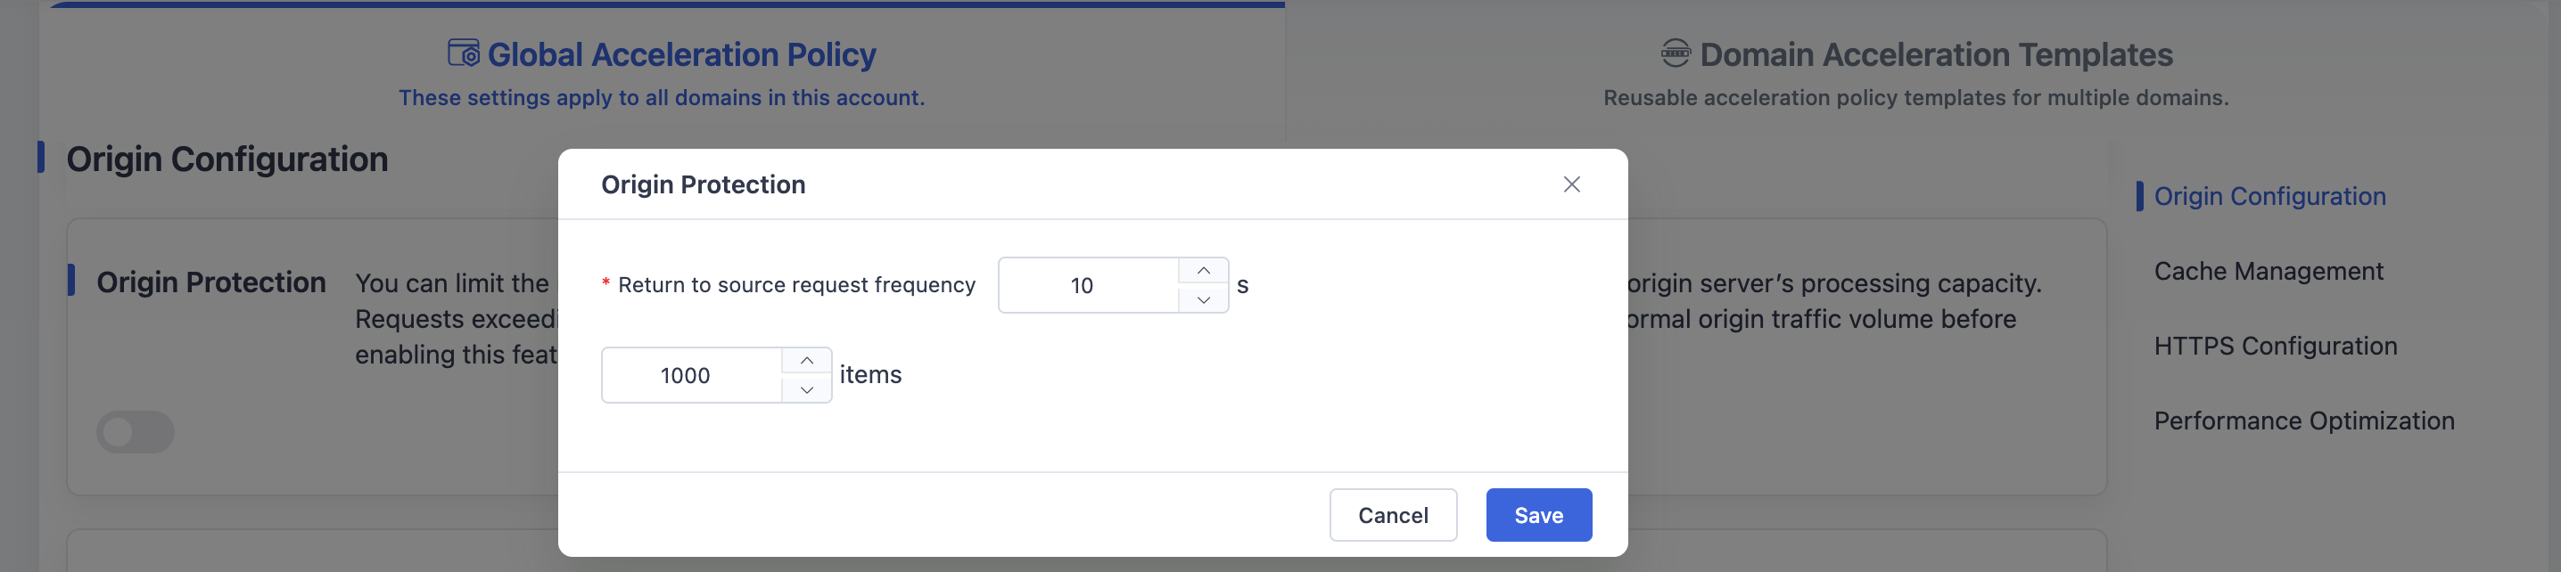The image size is (2561, 572).
Task: Jump to Cache Management section
Action: tap(2268, 271)
